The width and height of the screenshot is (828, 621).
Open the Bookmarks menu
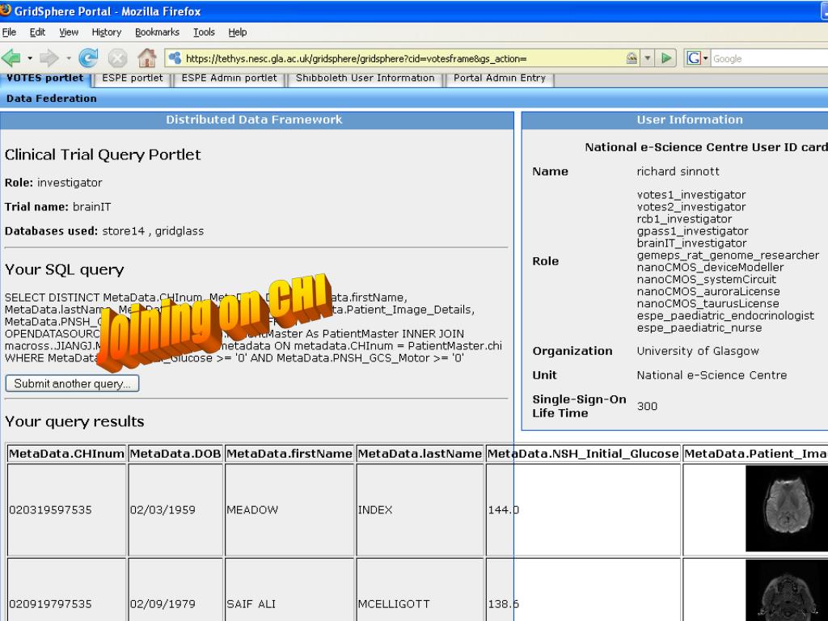[157, 32]
